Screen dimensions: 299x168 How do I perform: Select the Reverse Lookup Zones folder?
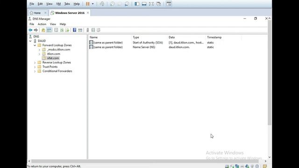[57, 63]
